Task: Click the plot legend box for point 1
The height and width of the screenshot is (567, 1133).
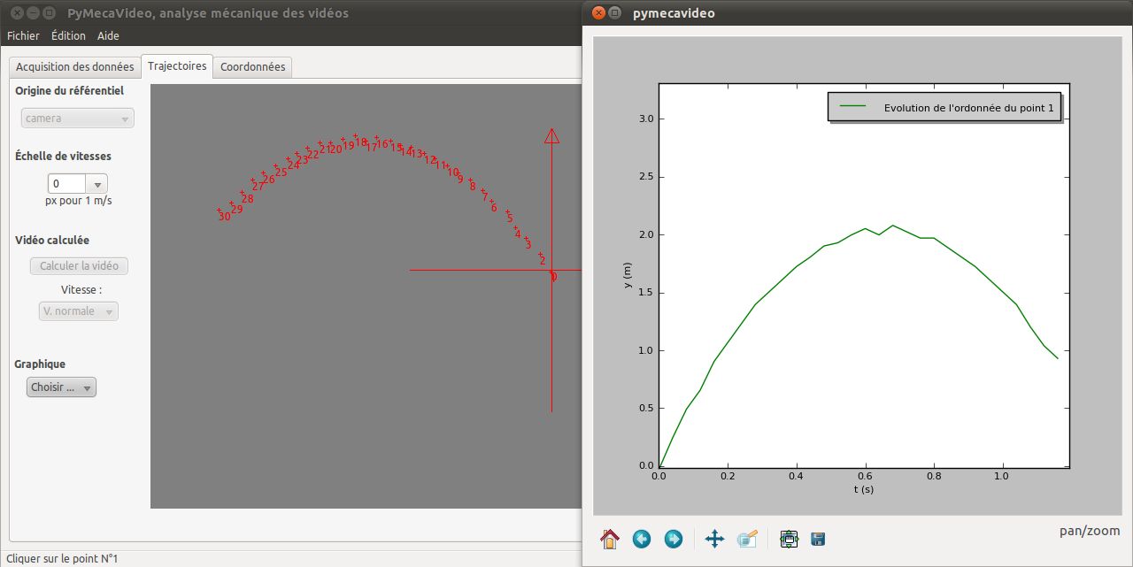Action: point(944,107)
